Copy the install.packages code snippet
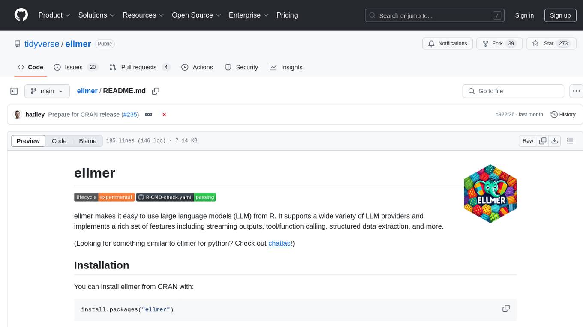The width and height of the screenshot is (583, 327). coord(506,309)
